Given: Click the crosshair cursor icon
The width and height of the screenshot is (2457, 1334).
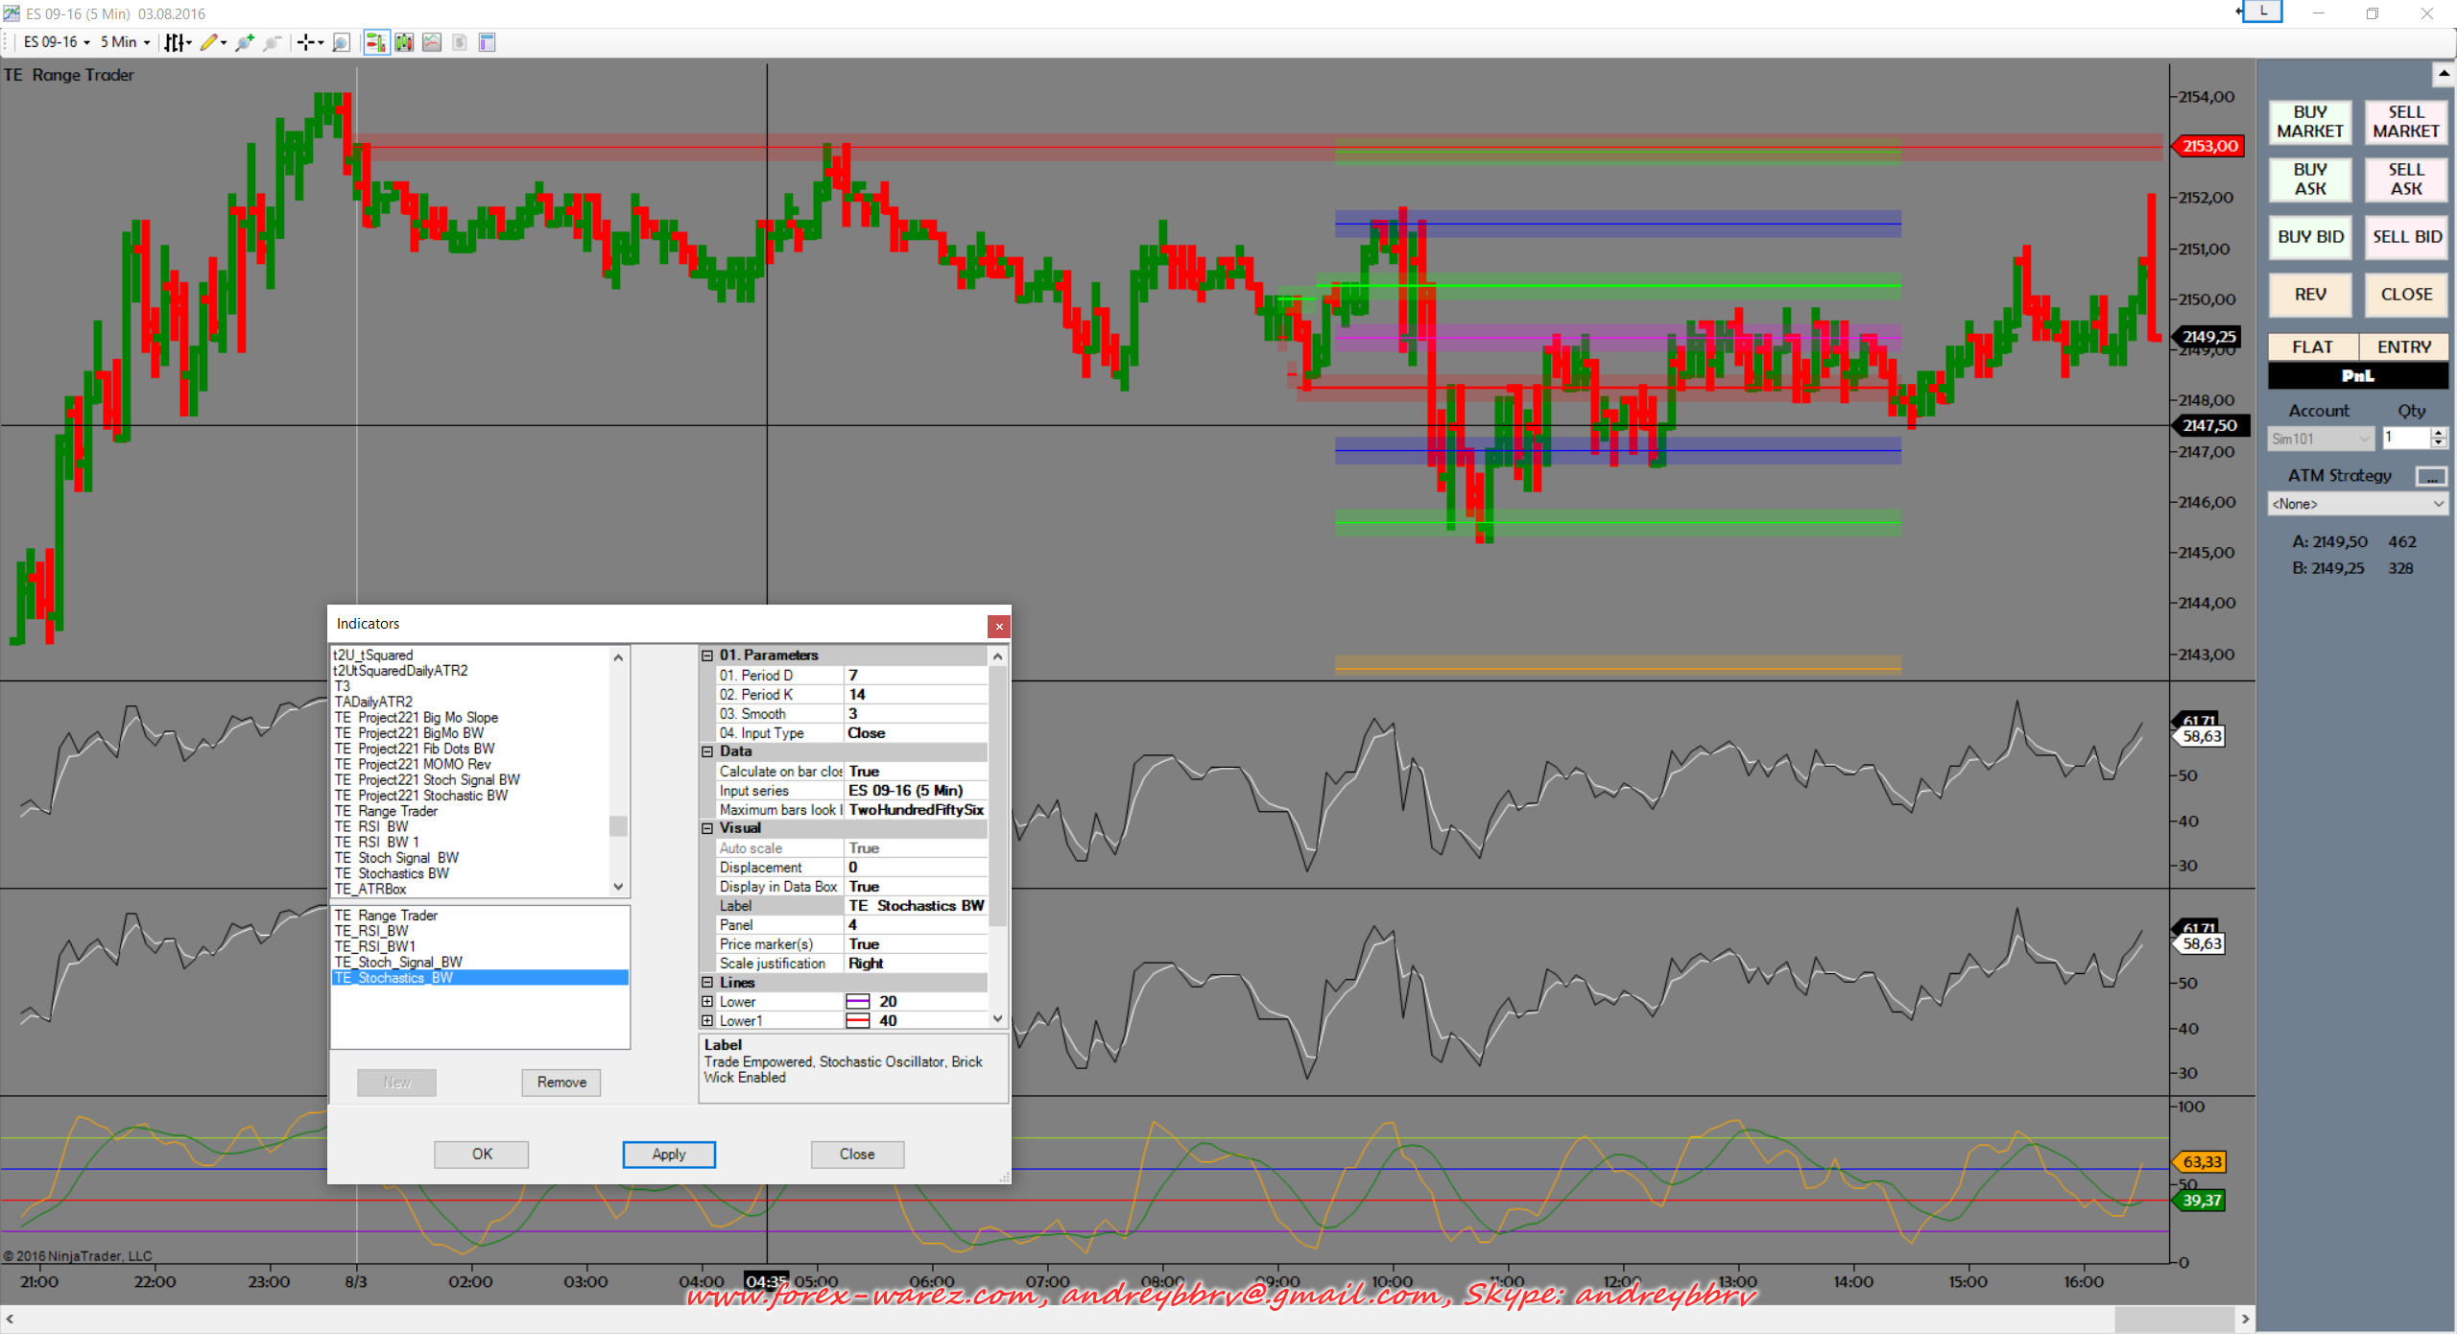Looking at the screenshot, I should pos(305,42).
